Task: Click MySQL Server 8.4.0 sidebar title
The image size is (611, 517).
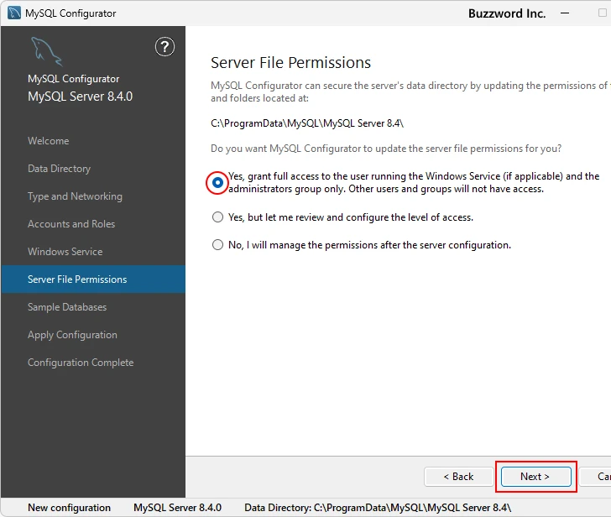Action: [81, 97]
